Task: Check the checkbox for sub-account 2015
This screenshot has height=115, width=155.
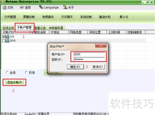Action: click(x=4, y=41)
